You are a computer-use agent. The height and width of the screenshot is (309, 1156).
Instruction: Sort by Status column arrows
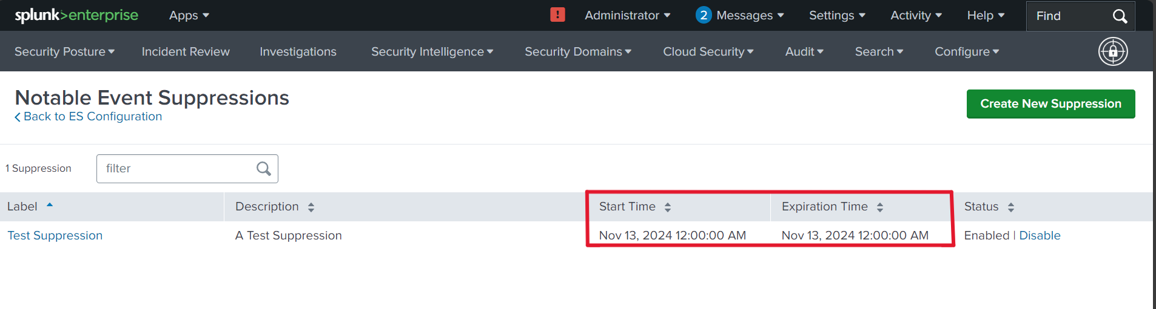1010,207
